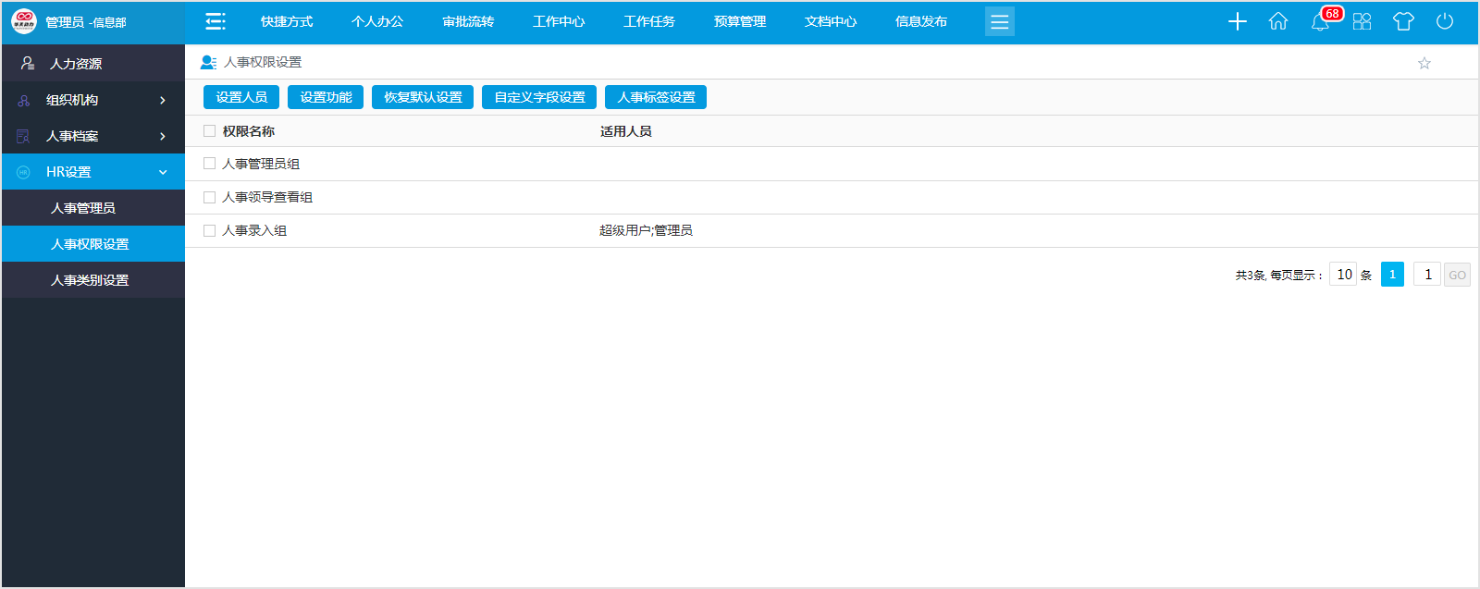Expand the 人事档案 chevron

point(163,136)
